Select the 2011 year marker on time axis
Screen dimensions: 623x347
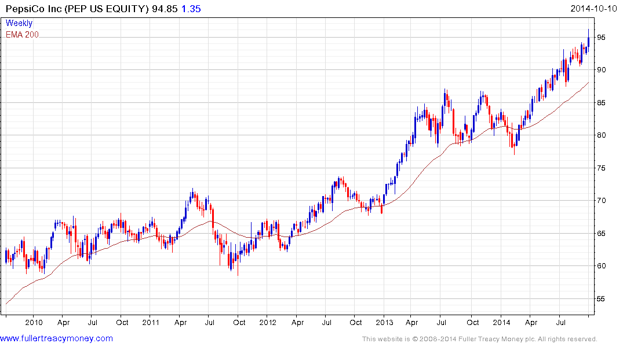151,323
